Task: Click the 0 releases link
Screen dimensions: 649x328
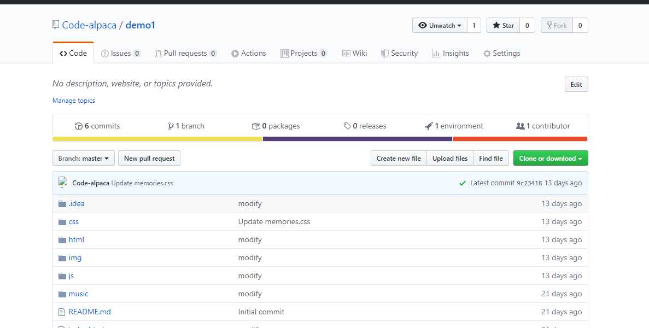Action: (x=365, y=126)
